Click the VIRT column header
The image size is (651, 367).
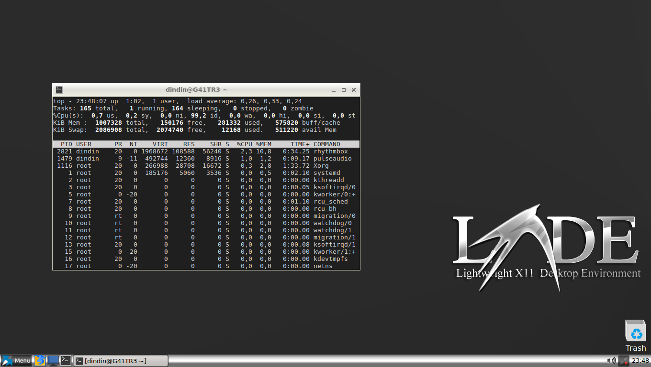[160, 144]
